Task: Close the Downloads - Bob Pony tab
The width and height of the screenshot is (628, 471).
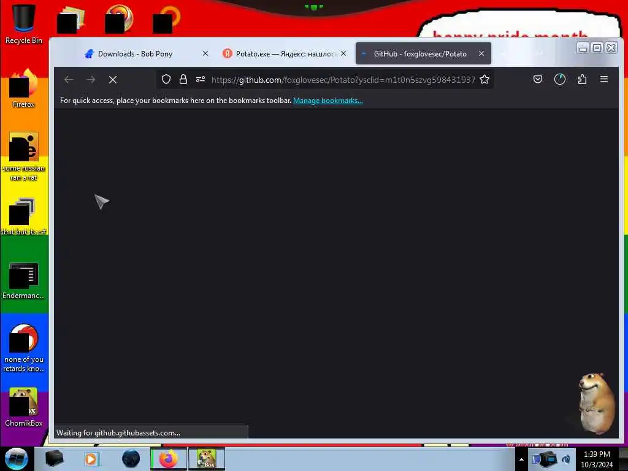Action: [205, 54]
